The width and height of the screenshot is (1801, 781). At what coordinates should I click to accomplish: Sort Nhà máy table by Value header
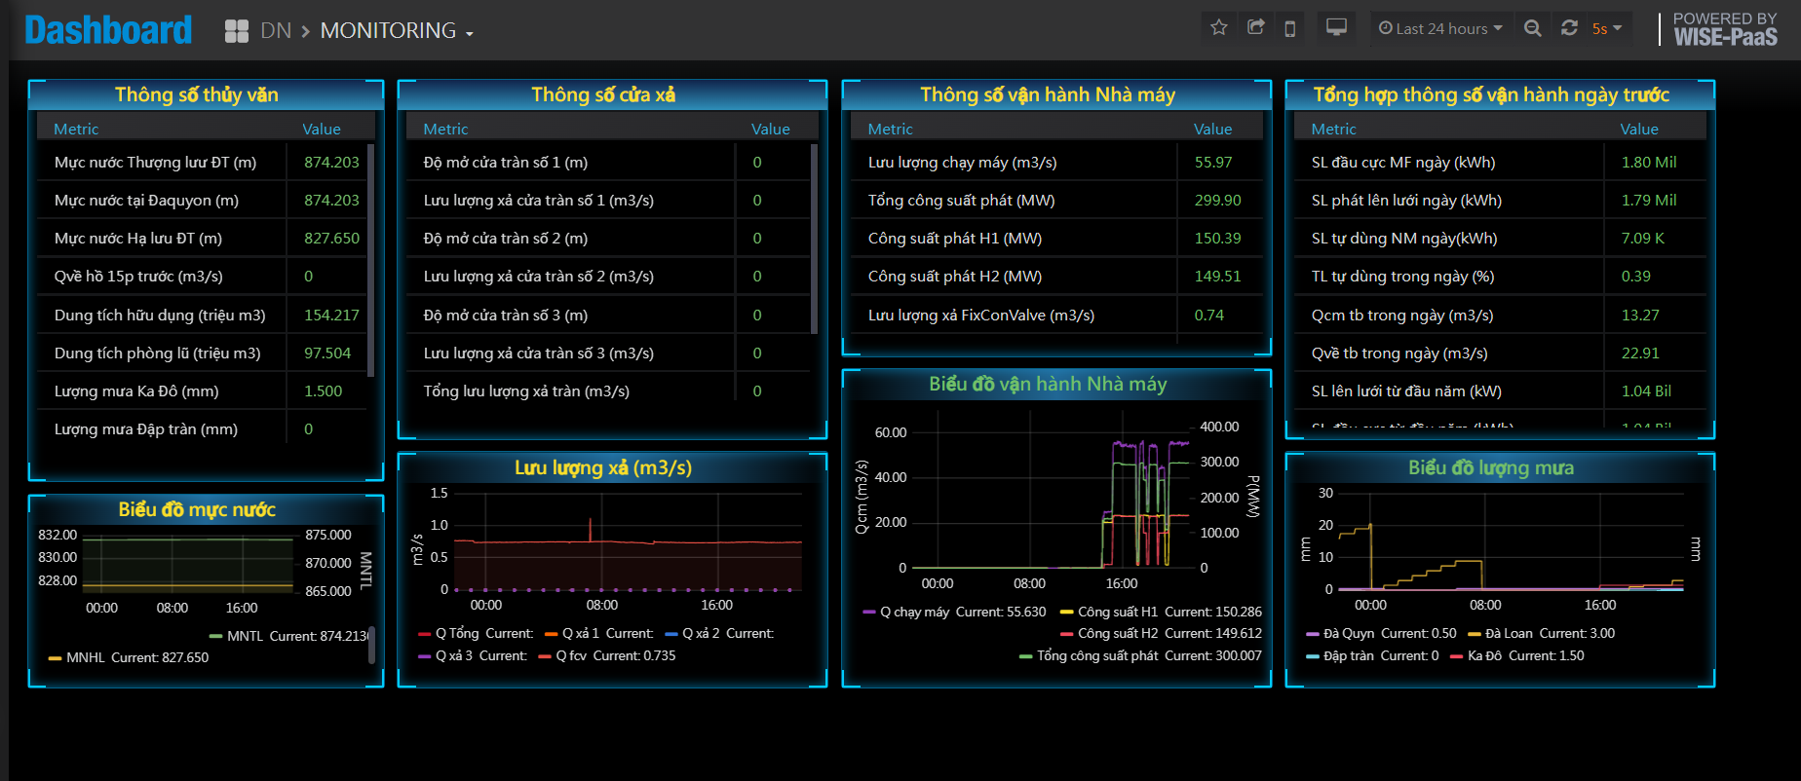(x=1212, y=129)
